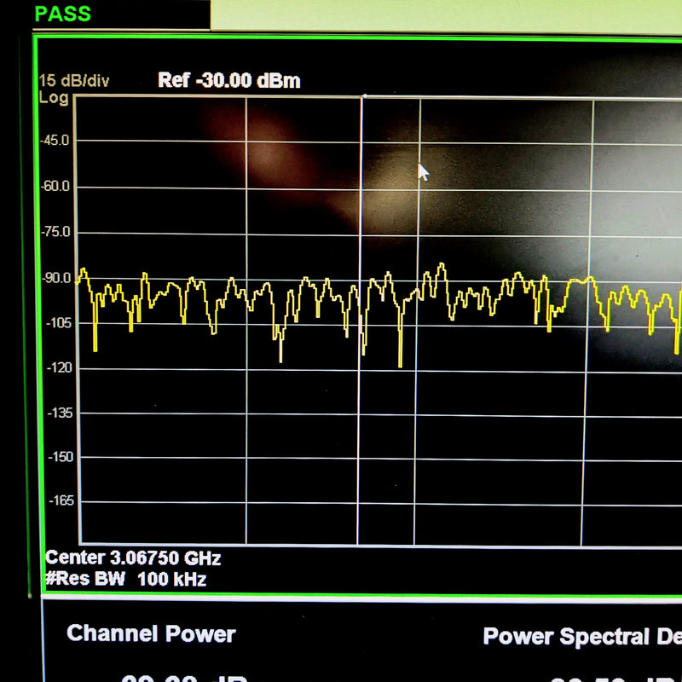The width and height of the screenshot is (682, 682).
Task: Click the -135 y-axis label
Action: [60, 413]
